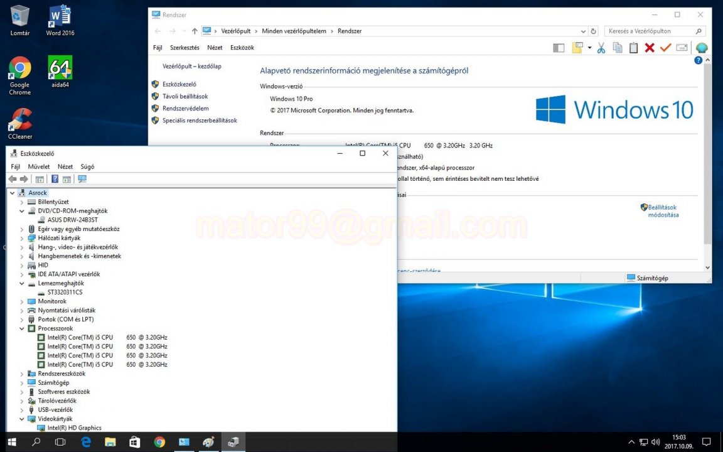The image size is (723, 452).
Task: Click the red X Delete icon
Action: (650, 48)
